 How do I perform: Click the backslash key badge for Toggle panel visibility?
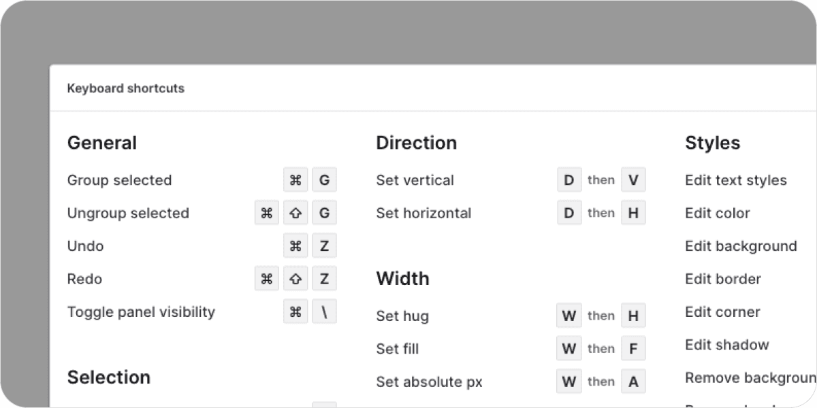coord(324,311)
